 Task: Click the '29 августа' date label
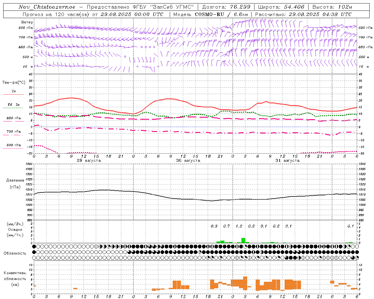click(89, 161)
